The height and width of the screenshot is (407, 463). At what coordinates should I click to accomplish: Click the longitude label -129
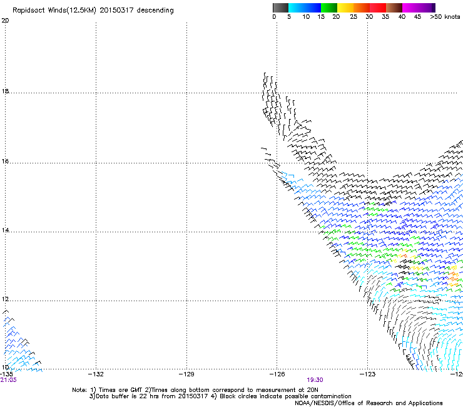[x=186, y=374]
